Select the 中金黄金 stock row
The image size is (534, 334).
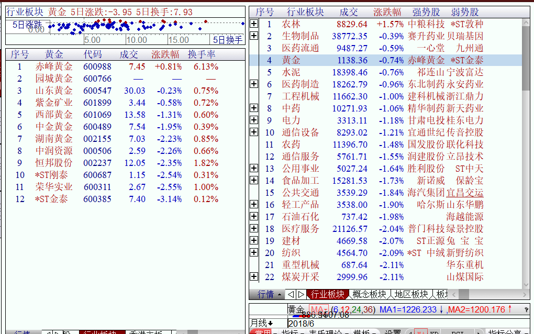[x=125, y=127]
